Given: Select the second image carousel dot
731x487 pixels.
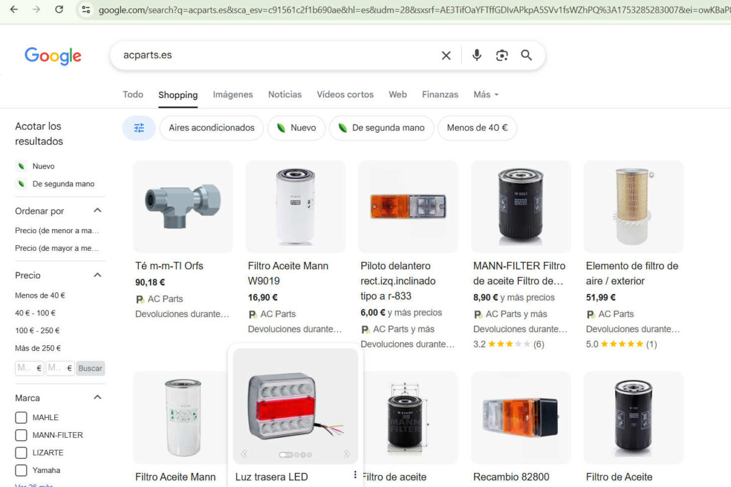Looking at the screenshot, I should pos(297,455).
